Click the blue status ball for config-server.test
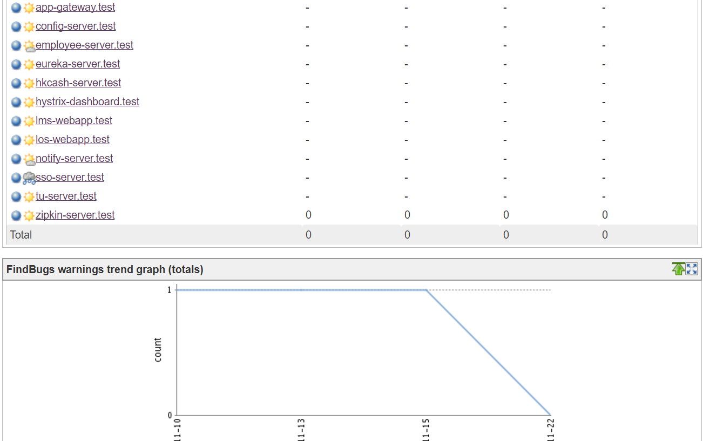The image size is (703, 441). pos(16,27)
